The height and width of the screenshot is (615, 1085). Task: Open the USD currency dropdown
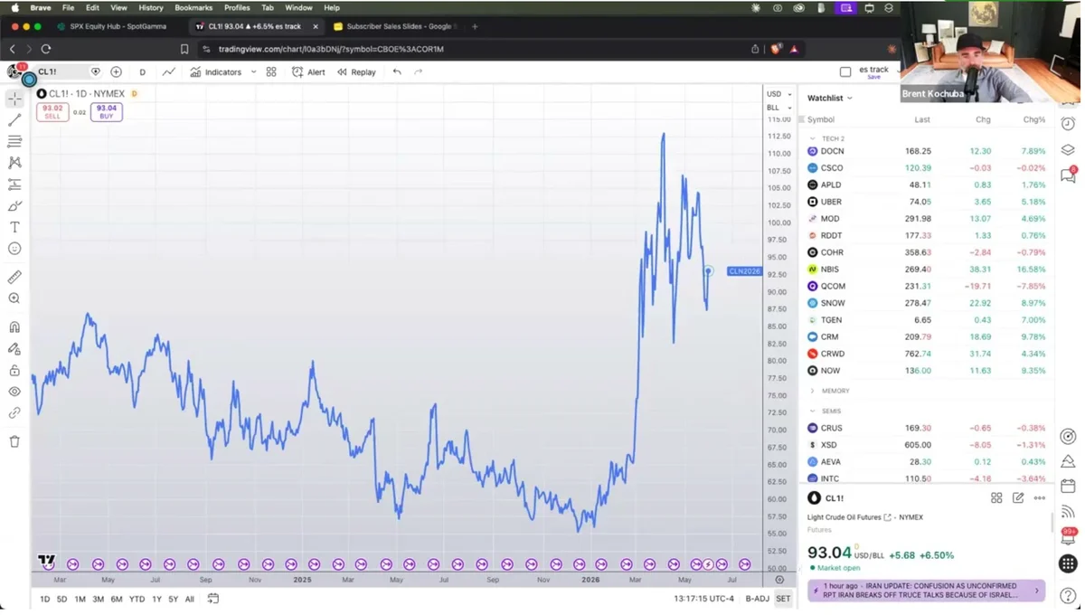(778, 94)
